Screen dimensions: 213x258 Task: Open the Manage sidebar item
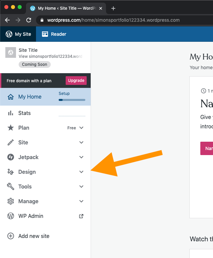pos(45,201)
